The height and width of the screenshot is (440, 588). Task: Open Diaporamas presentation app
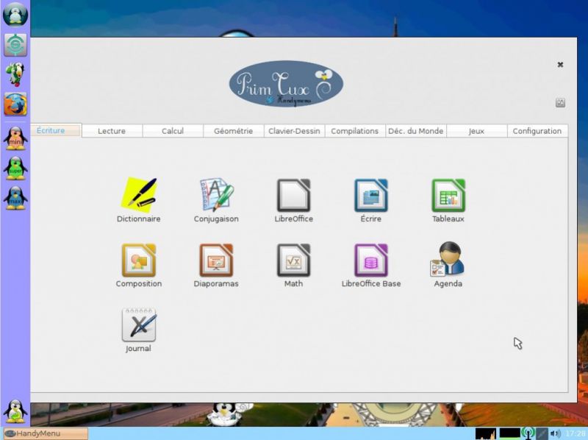(216, 265)
